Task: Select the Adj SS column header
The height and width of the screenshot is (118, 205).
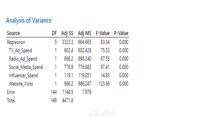Action: [x=67, y=33]
